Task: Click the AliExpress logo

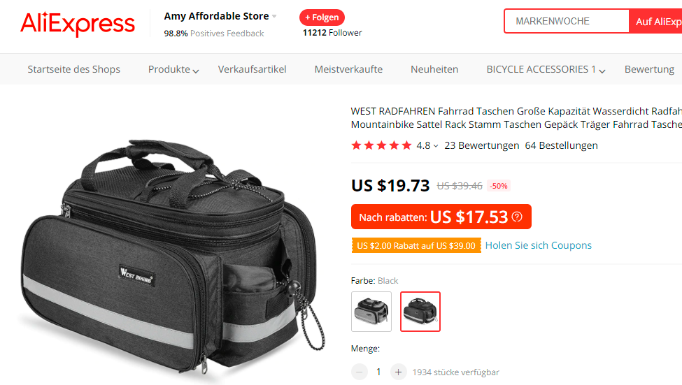Action: 78,24
